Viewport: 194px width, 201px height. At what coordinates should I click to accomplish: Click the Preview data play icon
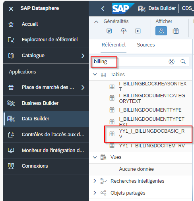(138, 31)
